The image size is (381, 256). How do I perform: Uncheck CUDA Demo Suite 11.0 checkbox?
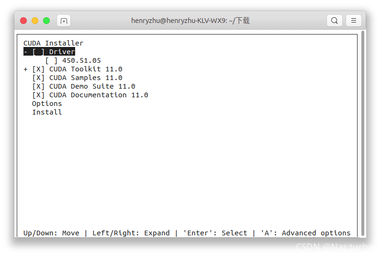tap(38, 87)
